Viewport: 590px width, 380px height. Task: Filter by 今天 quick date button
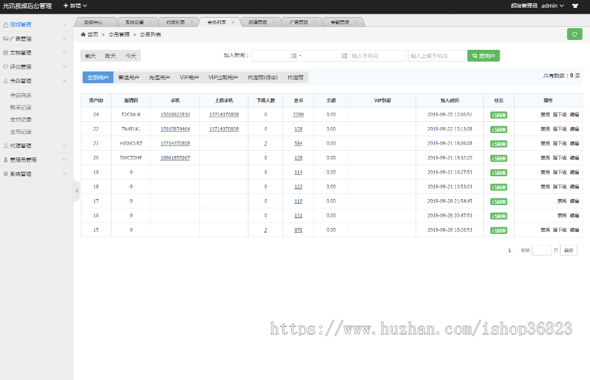click(x=130, y=56)
